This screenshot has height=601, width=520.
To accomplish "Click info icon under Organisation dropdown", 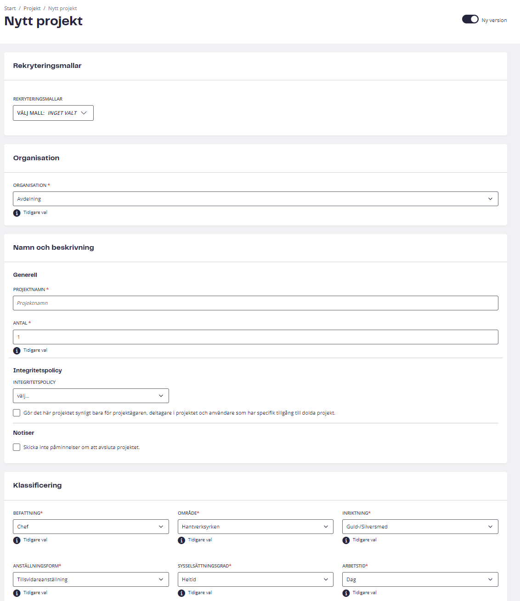I will (17, 213).
